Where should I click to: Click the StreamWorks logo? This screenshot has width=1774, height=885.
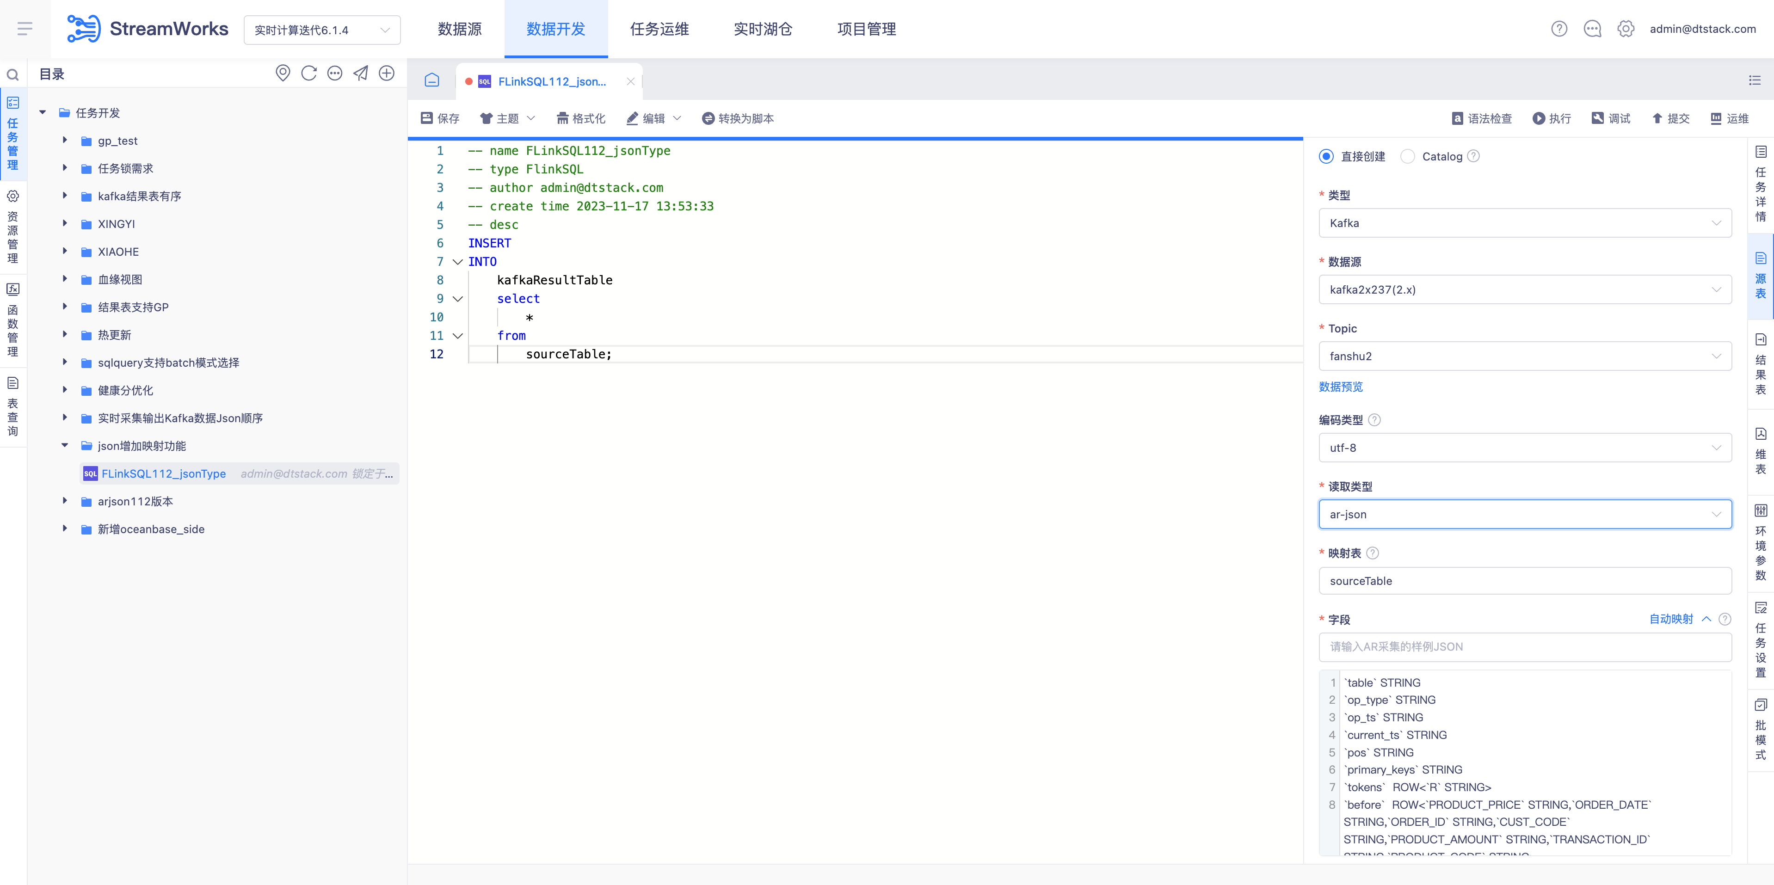click(147, 29)
